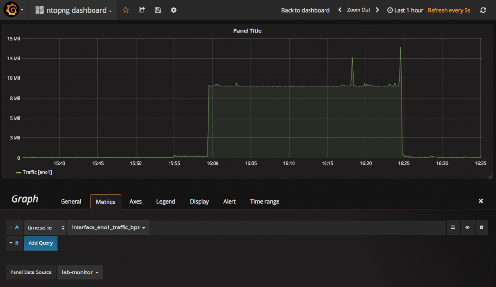Click the Add Query button

41,243
